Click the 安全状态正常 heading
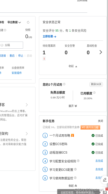 pos(52,22)
